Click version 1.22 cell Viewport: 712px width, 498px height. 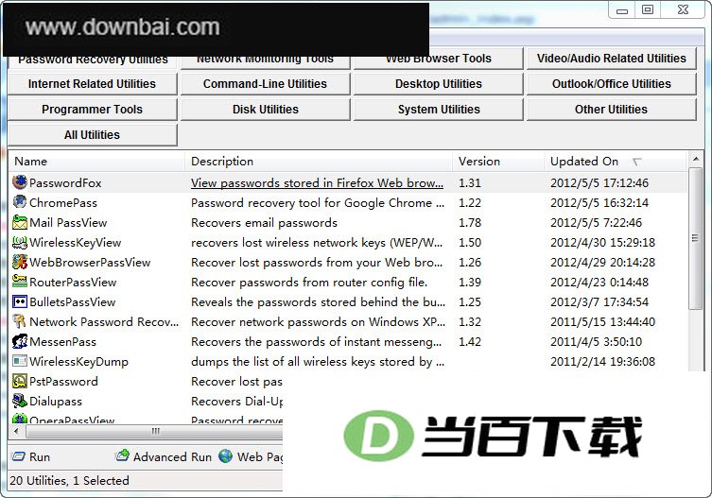click(470, 203)
